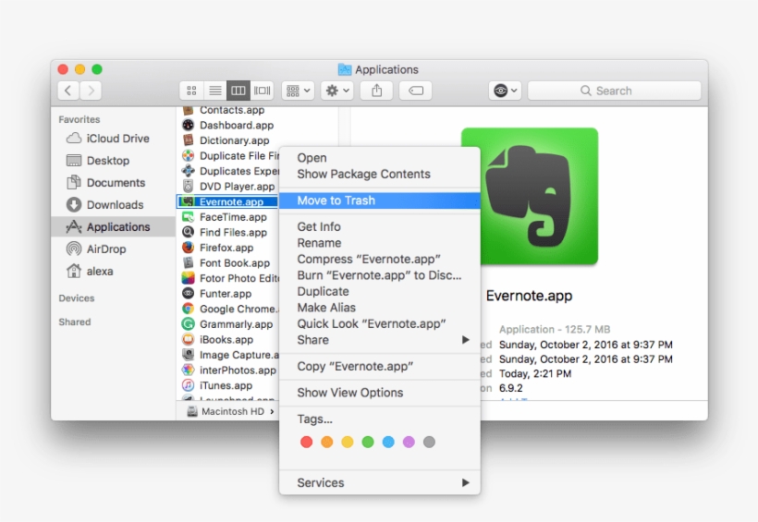Select DVD Player.app in the list
Image resolution: width=758 pixels, height=522 pixels.
[228, 187]
